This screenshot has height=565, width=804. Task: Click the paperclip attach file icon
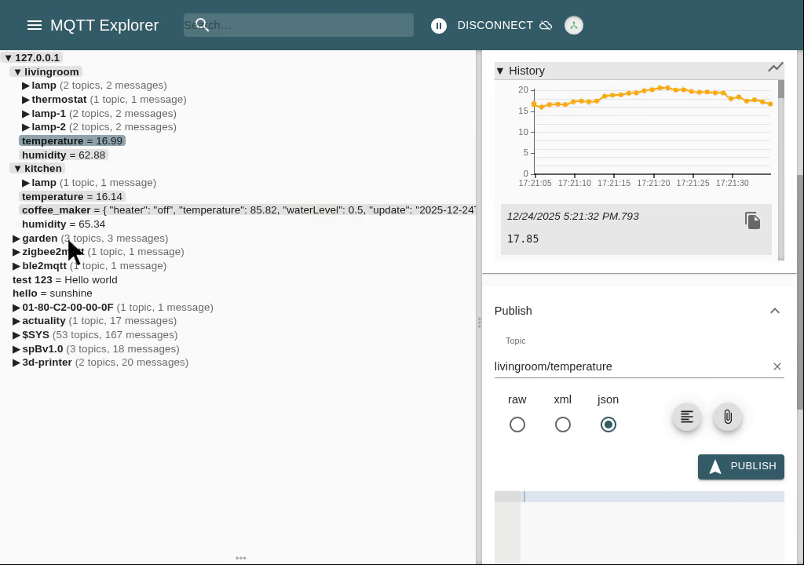tap(728, 417)
